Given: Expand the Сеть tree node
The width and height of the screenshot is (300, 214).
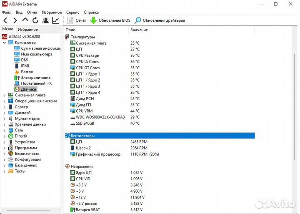Looking at the screenshot, I should pyautogui.click(x=5, y=130).
